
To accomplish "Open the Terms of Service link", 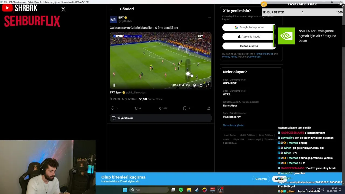I will 264,54.
